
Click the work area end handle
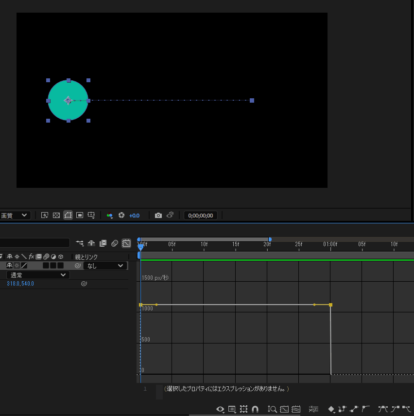270,239
